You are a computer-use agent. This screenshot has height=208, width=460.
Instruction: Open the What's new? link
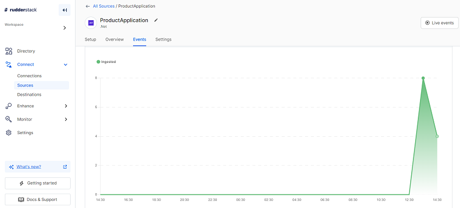(28, 166)
